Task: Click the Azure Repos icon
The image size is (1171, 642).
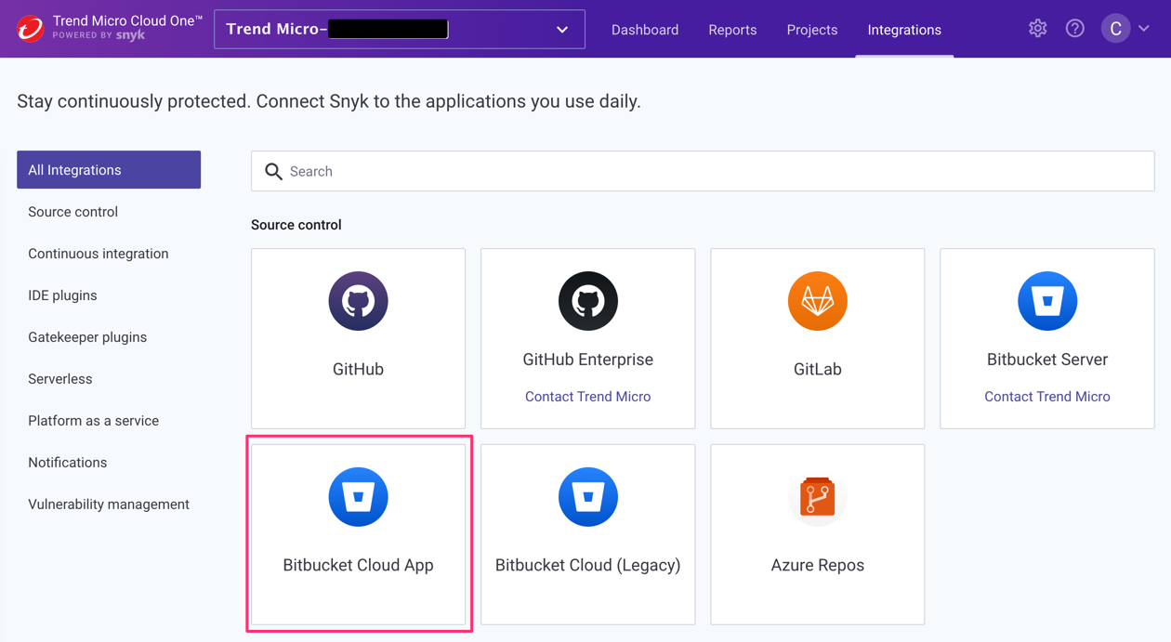Action: (817, 497)
